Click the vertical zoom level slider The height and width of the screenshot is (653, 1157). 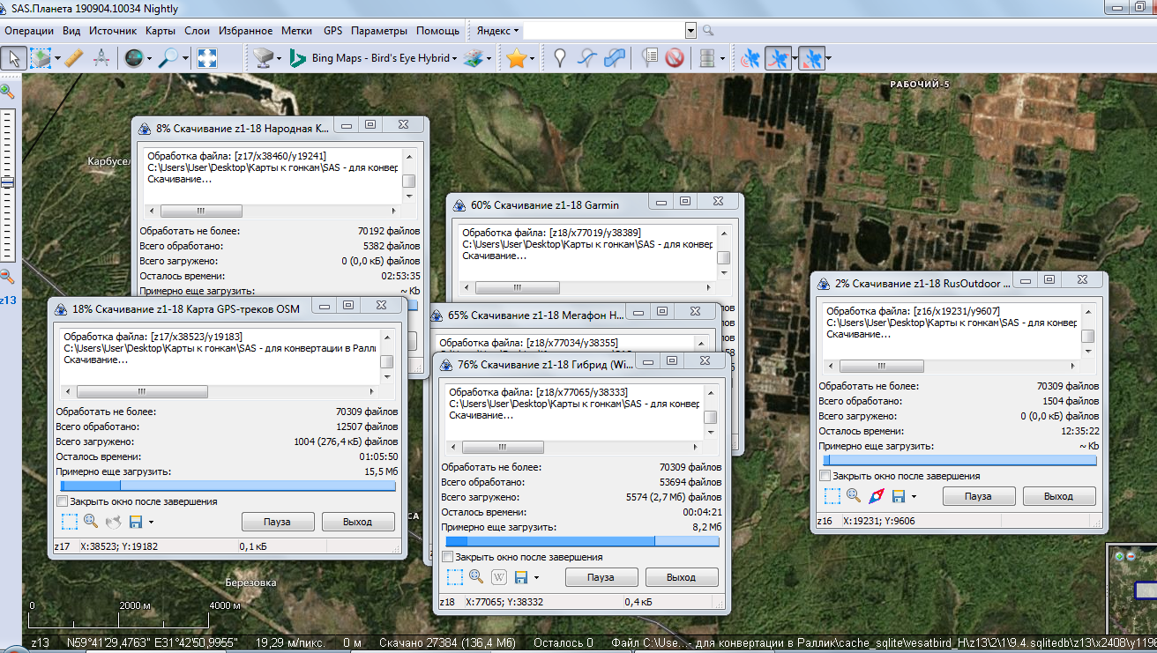tap(7, 182)
